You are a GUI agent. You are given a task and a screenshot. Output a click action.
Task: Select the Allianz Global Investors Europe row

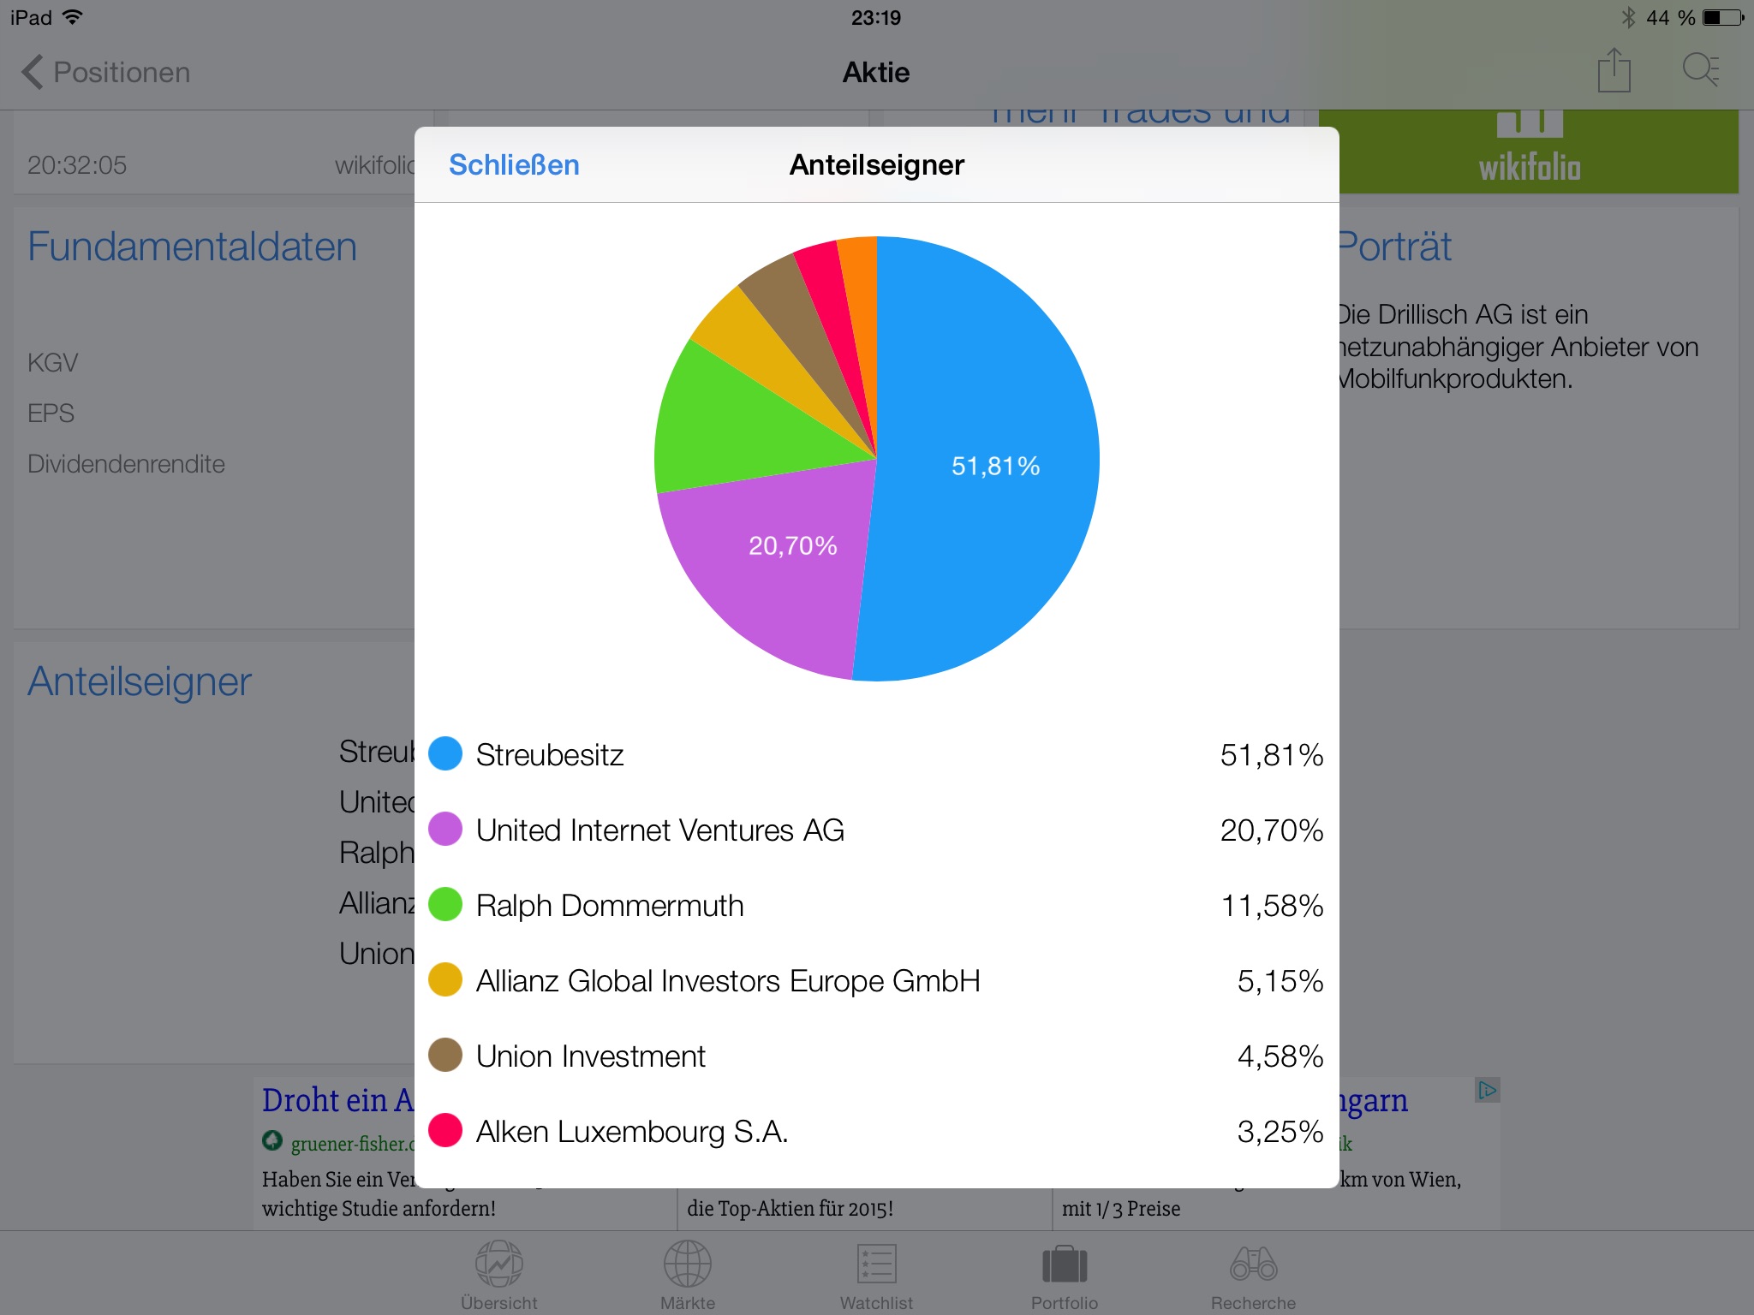point(875,980)
